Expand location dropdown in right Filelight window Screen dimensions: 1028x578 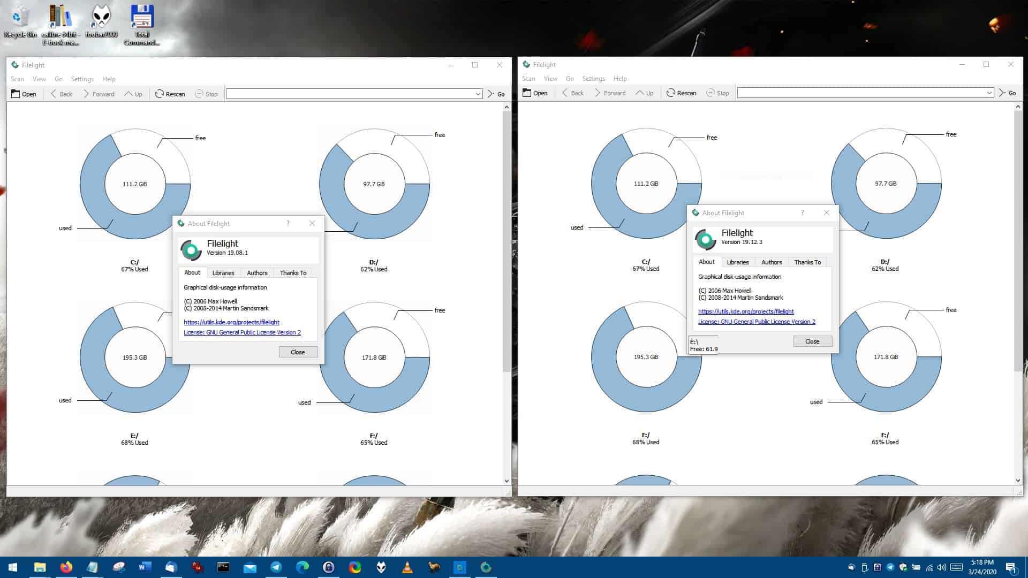(x=989, y=93)
